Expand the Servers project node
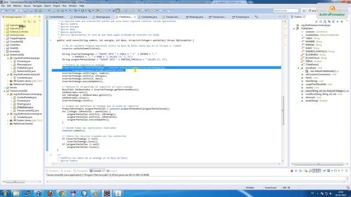The image size is (351, 197). pos(4,88)
